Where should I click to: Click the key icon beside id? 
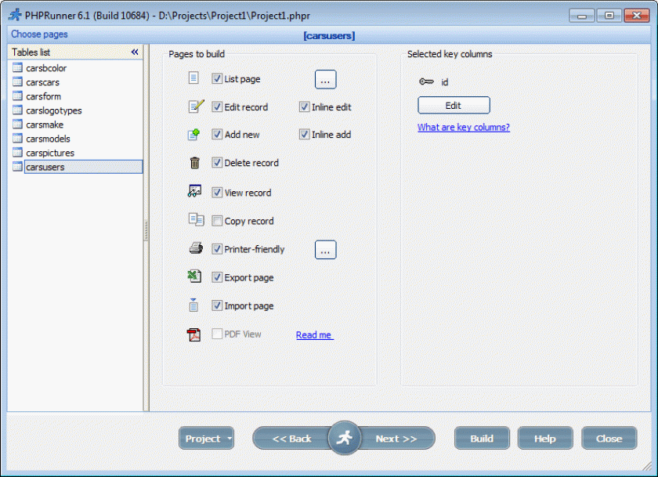pyautogui.click(x=426, y=81)
